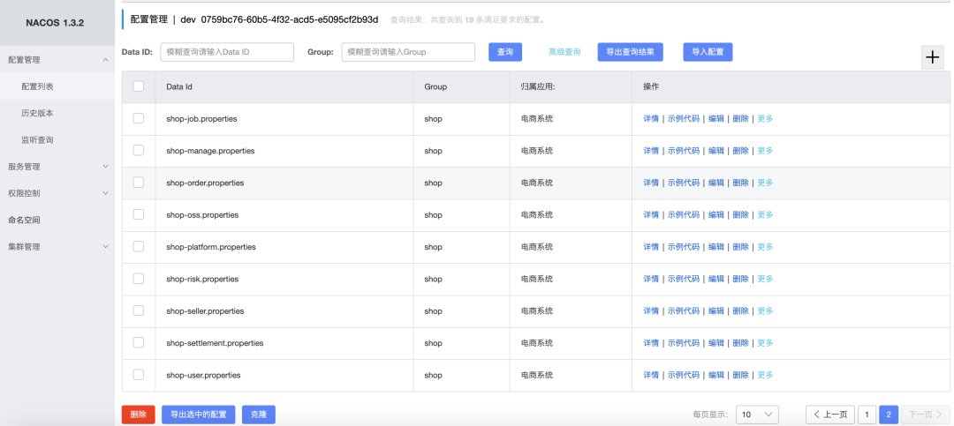Click the shop-settlement.properties Data Id text

click(215, 343)
